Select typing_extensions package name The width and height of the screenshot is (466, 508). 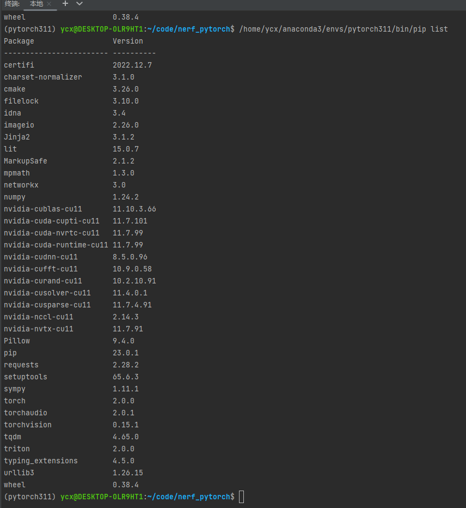point(41,461)
